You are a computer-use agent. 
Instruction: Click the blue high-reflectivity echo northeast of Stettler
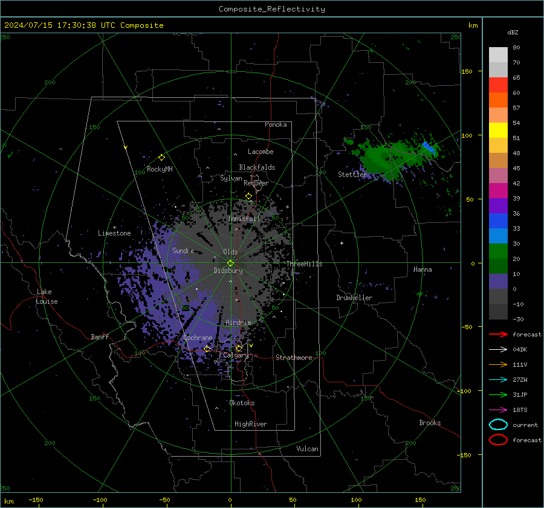coord(429,147)
